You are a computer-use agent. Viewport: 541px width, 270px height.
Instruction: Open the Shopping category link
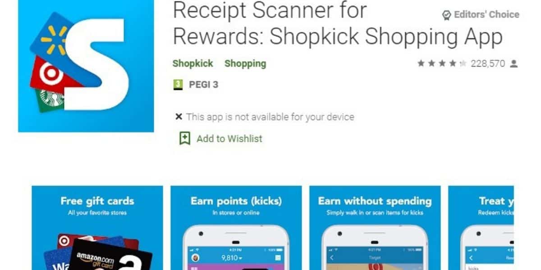pyautogui.click(x=245, y=63)
